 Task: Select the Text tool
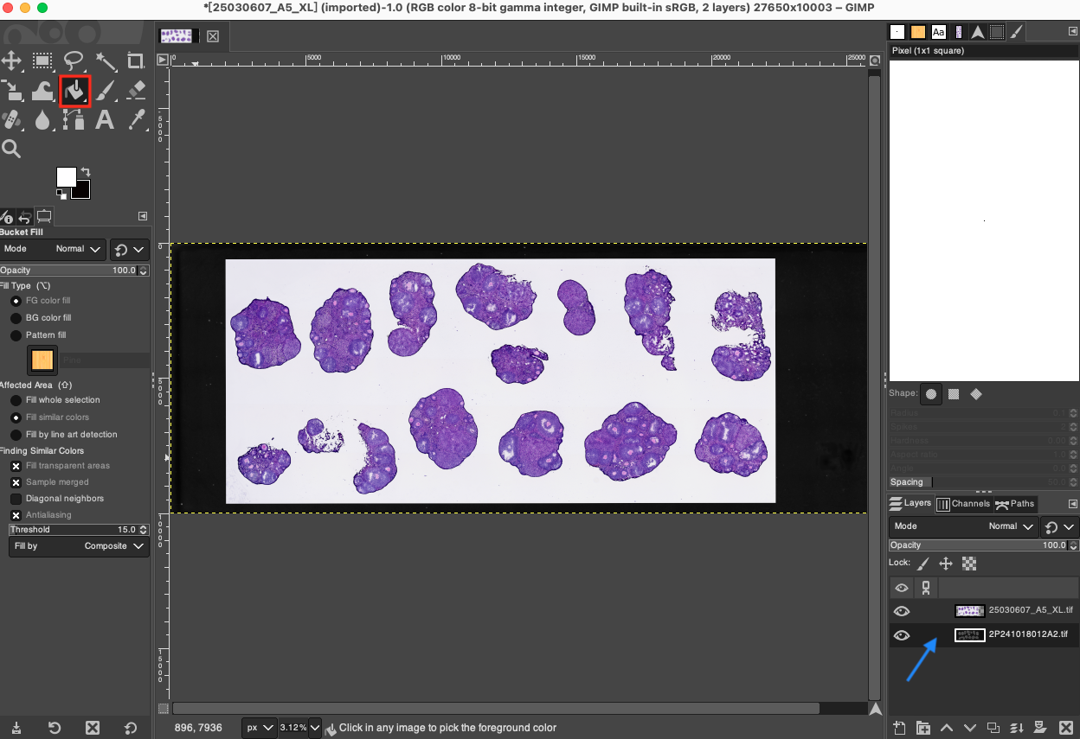pyautogui.click(x=104, y=120)
